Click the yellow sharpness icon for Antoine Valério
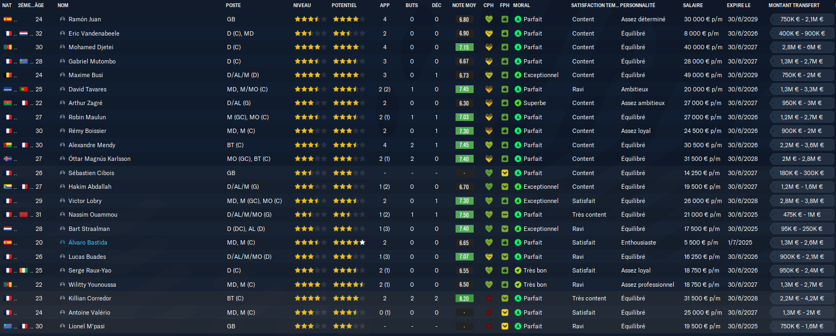The image size is (836, 336). click(504, 312)
